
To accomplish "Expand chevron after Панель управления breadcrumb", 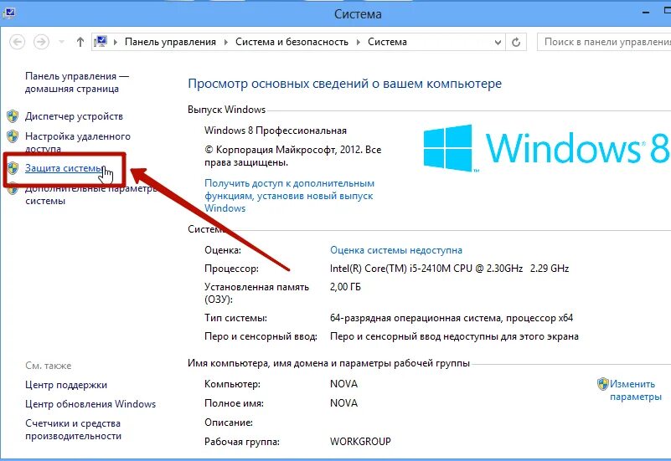I will click(226, 42).
